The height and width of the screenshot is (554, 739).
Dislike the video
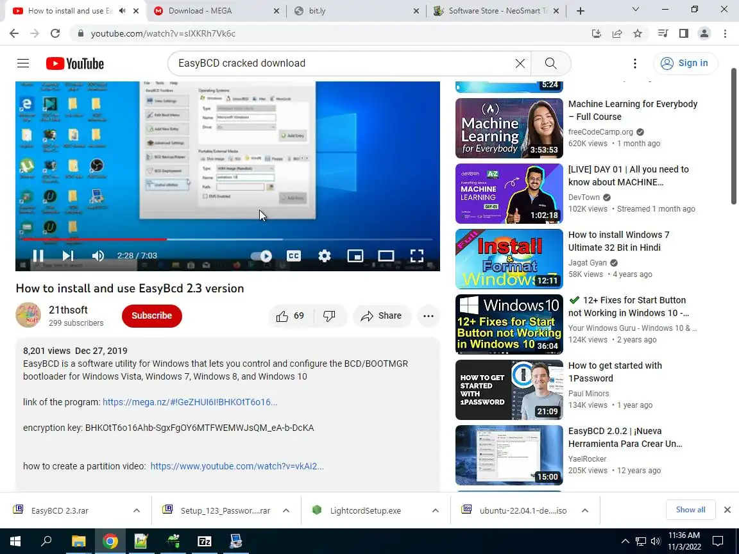point(330,315)
